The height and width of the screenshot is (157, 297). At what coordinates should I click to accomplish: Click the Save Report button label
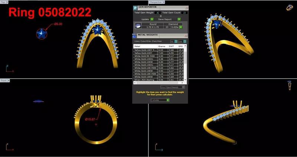pos(165,19)
